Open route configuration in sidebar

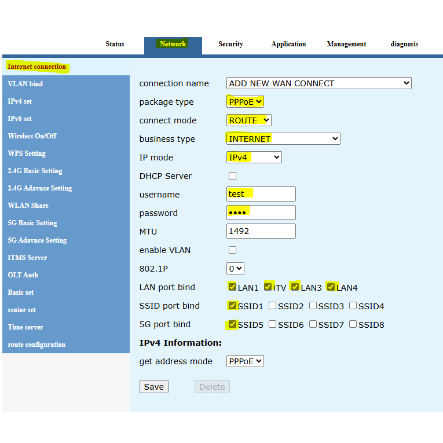tap(36, 345)
